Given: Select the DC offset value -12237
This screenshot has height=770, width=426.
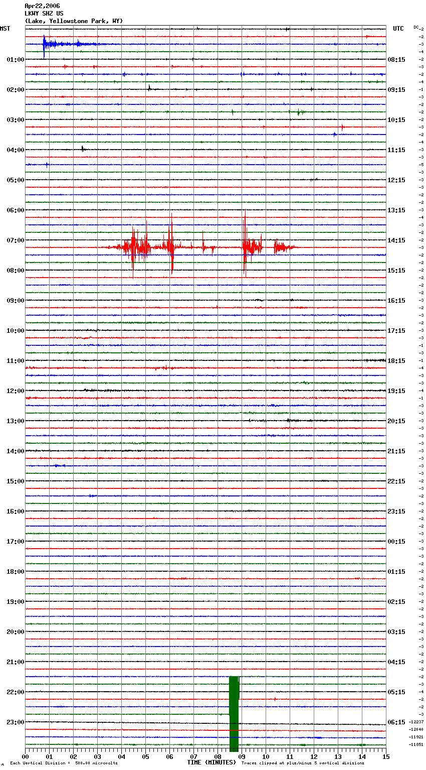Looking at the screenshot, I should [x=416, y=722].
